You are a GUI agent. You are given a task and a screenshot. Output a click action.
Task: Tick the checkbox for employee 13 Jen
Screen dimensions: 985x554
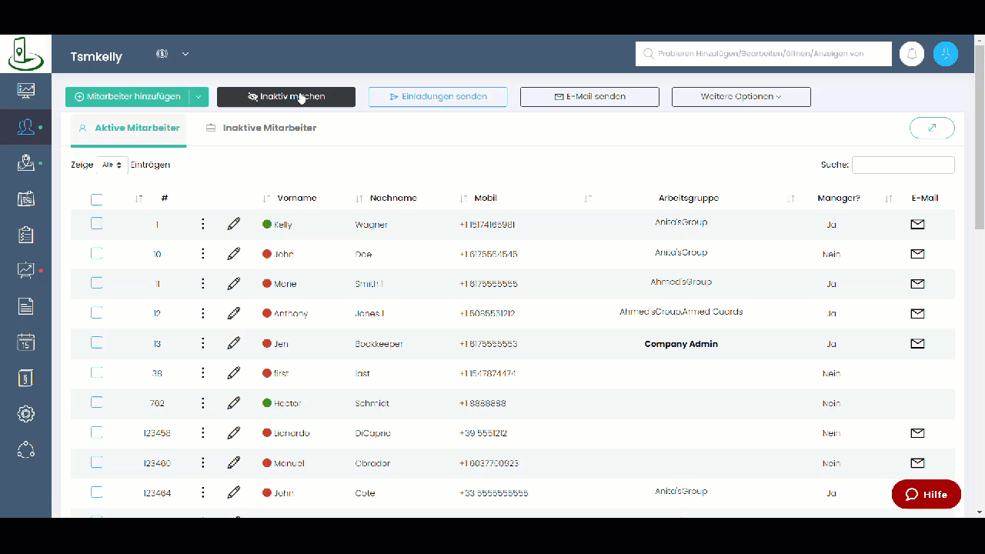click(x=96, y=342)
